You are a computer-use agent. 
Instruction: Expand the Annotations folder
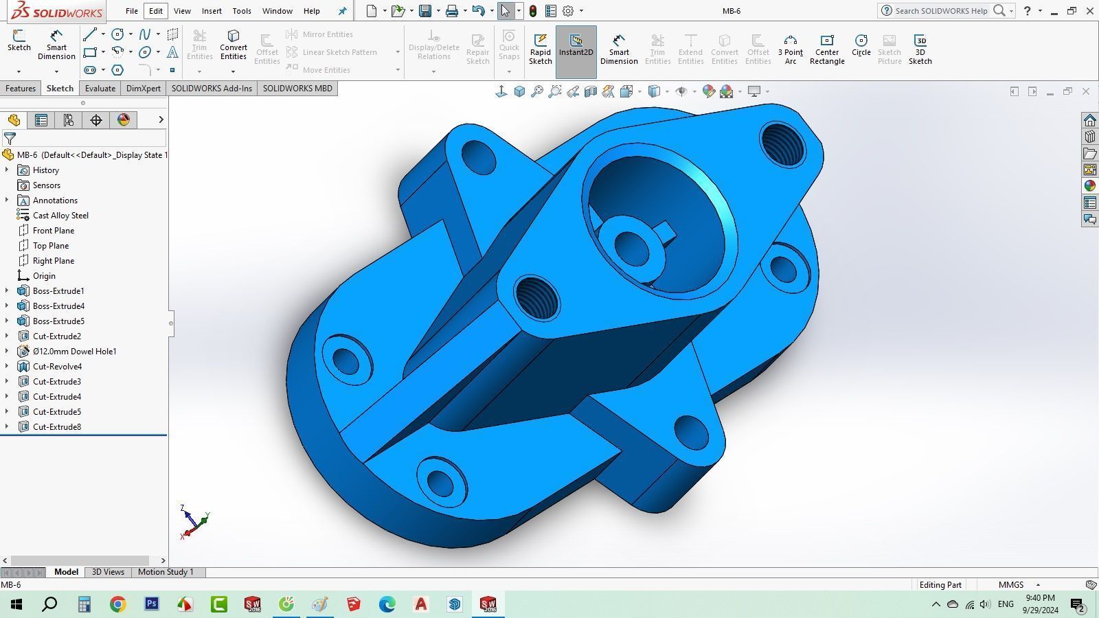coord(7,200)
